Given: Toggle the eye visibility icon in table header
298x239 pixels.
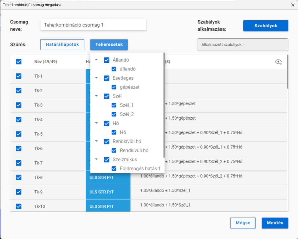Looking at the screenshot, I should pos(278,62).
